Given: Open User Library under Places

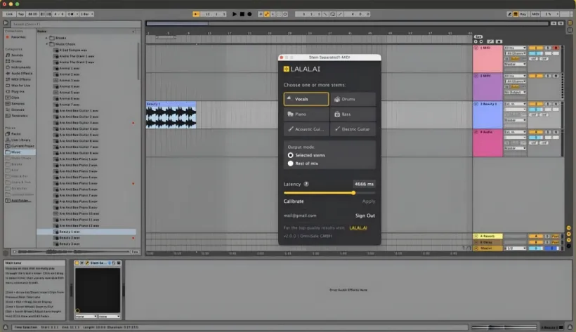Looking at the screenshot, I should [x=20, y=140].
